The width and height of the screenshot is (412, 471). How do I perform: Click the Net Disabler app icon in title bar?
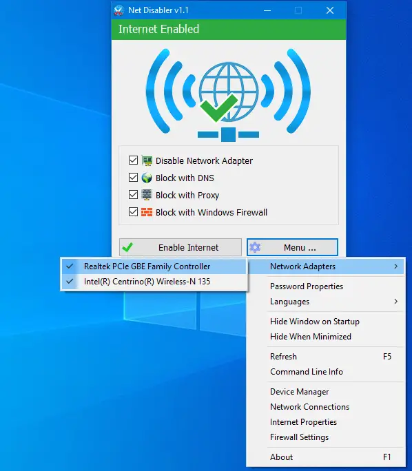119,10
